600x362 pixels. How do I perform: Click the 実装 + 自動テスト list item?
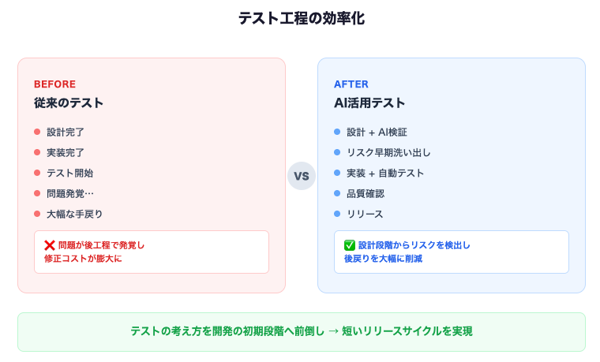pos(385,173)
